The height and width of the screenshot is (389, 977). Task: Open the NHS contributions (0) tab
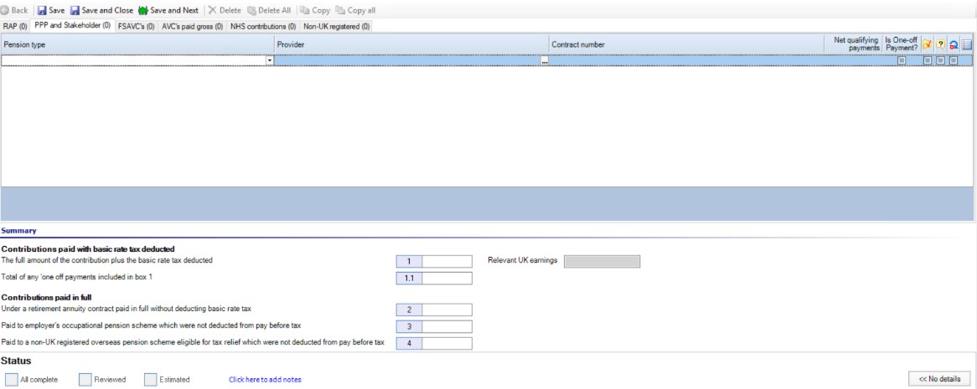pyautogui.click(x=263, y=26)
